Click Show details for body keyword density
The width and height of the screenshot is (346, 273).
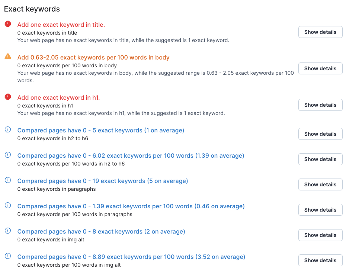320,68
